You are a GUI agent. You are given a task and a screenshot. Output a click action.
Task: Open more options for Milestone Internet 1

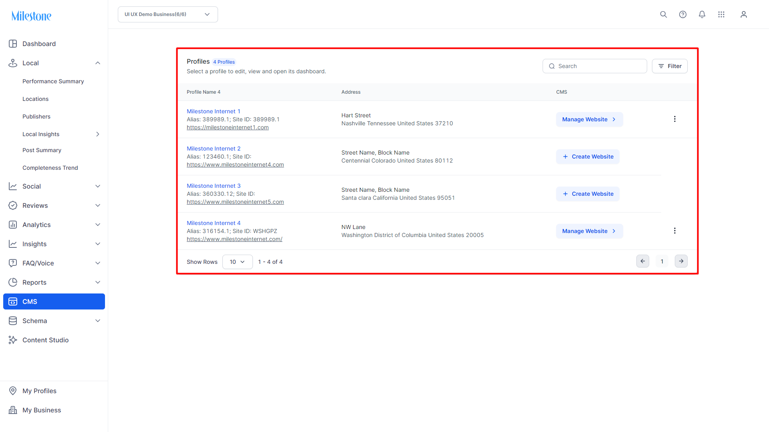(675, 119)
